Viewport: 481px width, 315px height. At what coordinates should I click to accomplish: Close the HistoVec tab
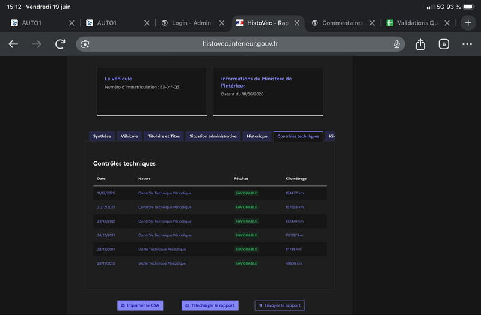[x=297, y=23]
